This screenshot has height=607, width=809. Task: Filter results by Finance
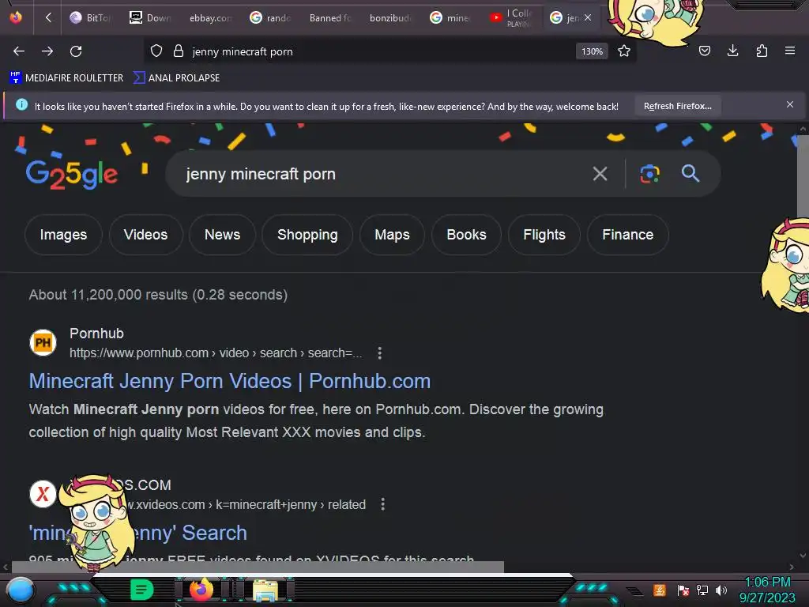628,235
